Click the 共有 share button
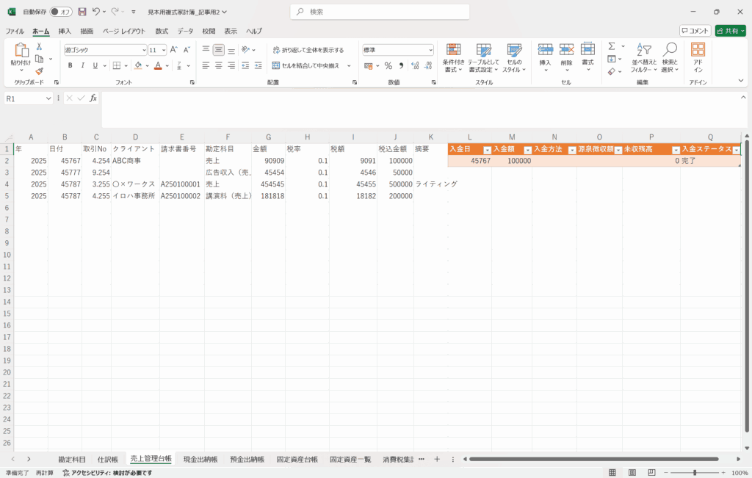752x478 pixels. pyautogui.click(x=731, y=31)
